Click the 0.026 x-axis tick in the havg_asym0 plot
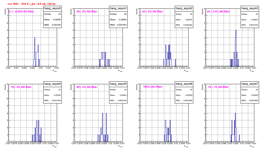263x151 pixels. [8, 68]
